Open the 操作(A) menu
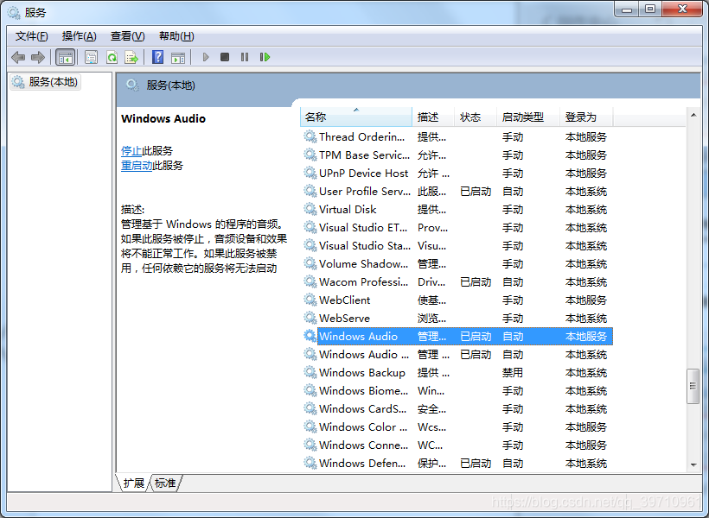 click(80, 36)
